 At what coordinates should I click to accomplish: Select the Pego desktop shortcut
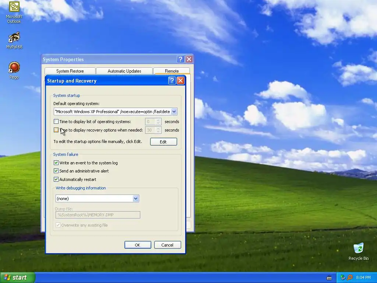tap(14, 70)
